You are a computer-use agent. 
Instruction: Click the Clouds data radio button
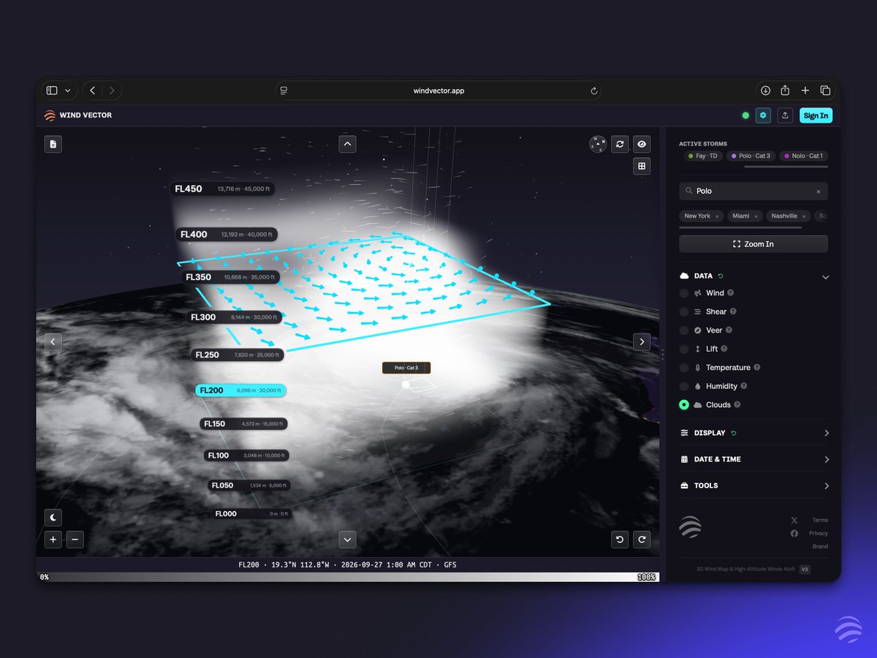(x=684, y=405)
